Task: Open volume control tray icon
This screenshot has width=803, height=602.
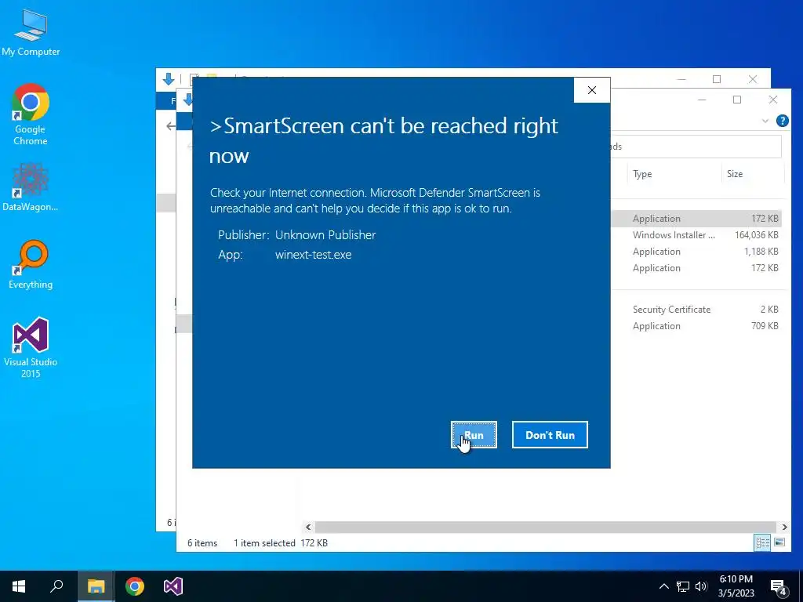Action: 701,586
